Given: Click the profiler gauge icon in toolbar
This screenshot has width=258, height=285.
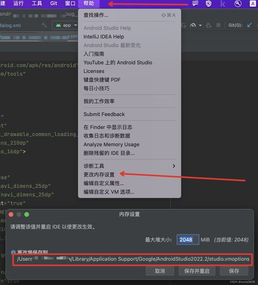Looking at the screenshot, I should [193, 25].
